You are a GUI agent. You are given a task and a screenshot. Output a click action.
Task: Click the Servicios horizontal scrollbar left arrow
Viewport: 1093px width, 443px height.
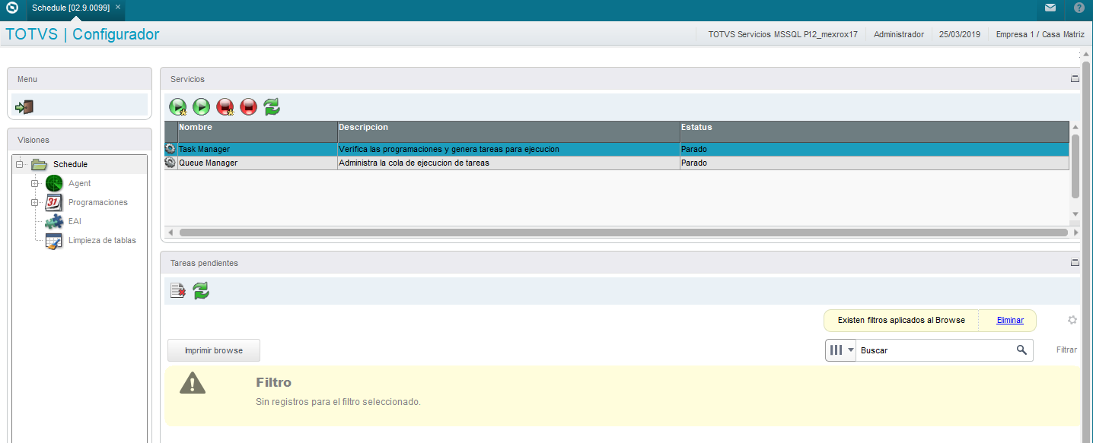click(170, 232)
